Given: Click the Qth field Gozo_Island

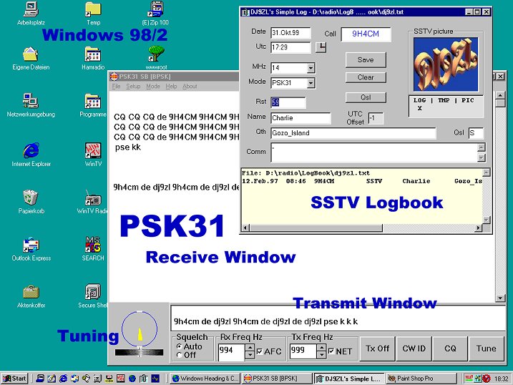Looking at the screenshot, I should pyautogui.click(x=353, y=133).
